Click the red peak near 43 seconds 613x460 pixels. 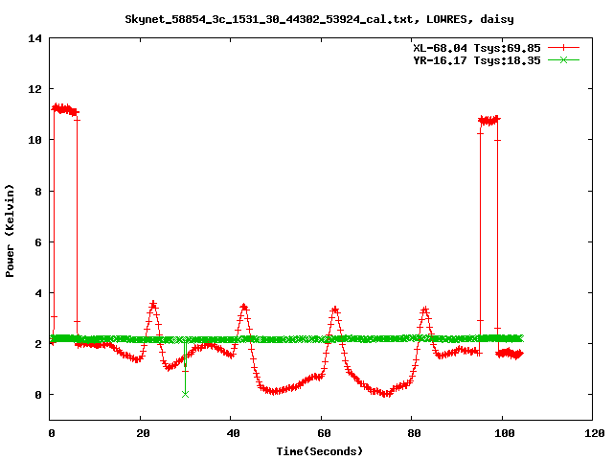(244, 307)
